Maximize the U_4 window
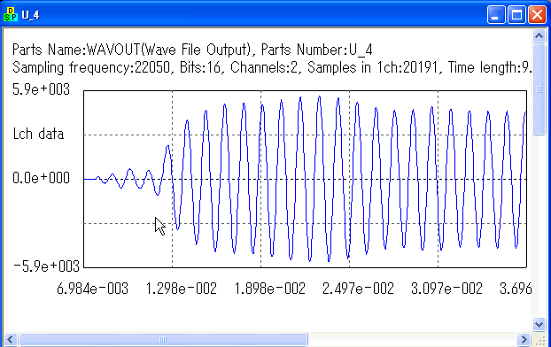 pyautogui.click(x=516, y=15)
